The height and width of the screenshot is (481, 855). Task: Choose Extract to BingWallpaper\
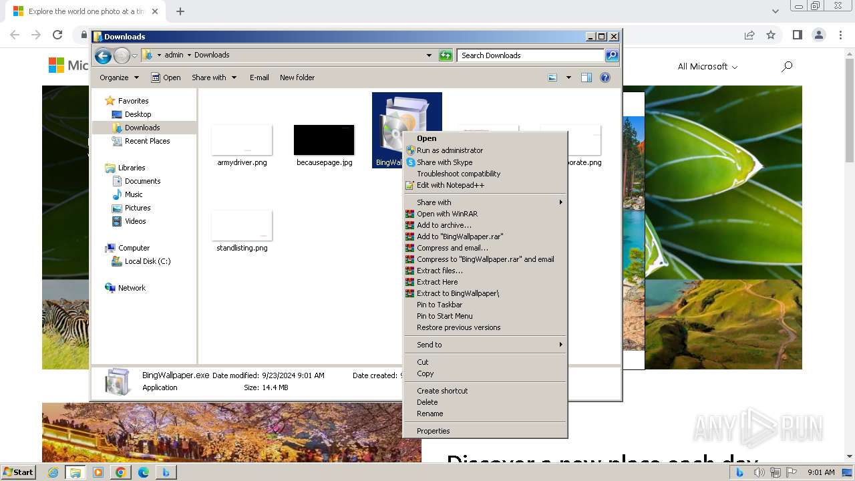pos(486,293)
